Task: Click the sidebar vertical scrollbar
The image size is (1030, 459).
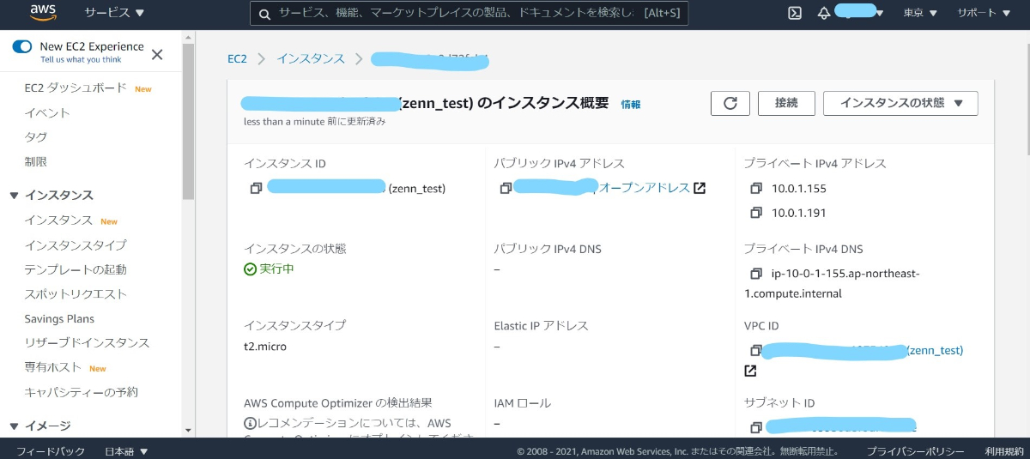Action: click(189, 120)
